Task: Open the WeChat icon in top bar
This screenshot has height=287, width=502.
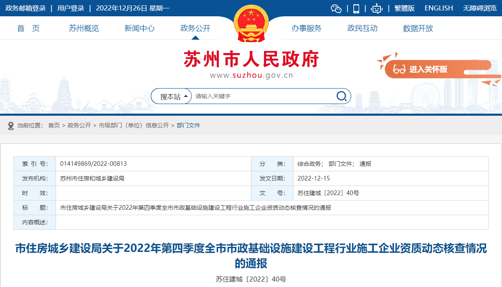Action: click(336, 8)
